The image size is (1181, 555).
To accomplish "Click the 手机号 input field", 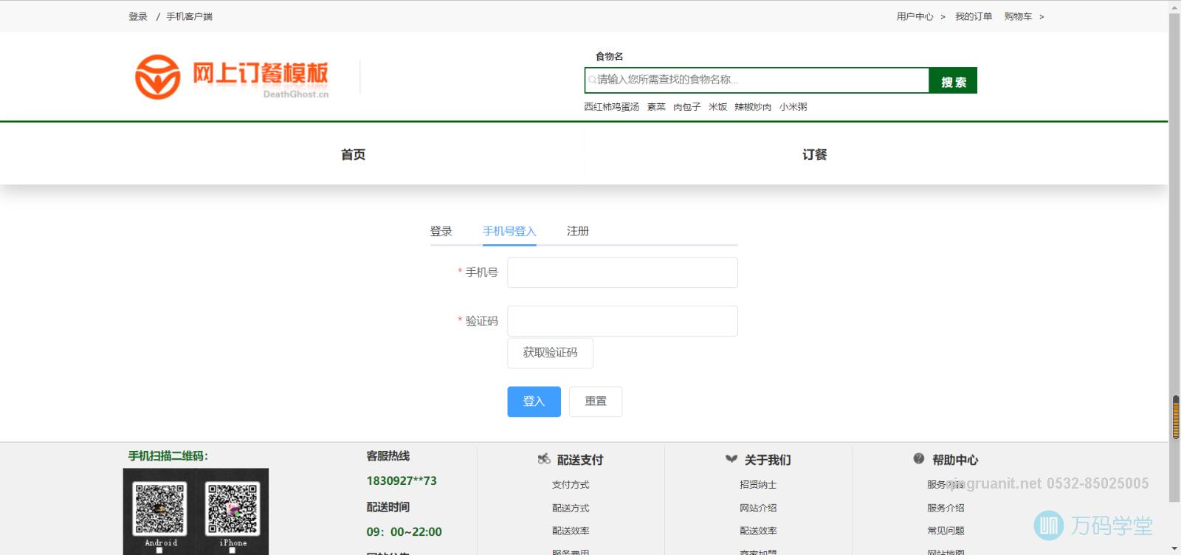I will (x=622, y=272).
